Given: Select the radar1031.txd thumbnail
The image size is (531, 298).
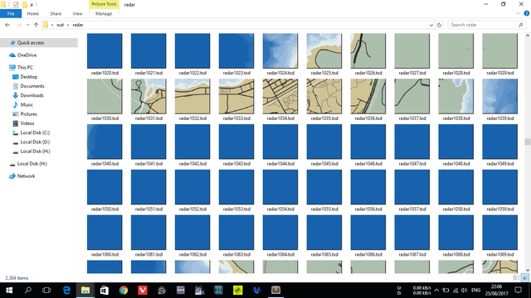Looking at the screenshot, I should (x=149, y=97).
